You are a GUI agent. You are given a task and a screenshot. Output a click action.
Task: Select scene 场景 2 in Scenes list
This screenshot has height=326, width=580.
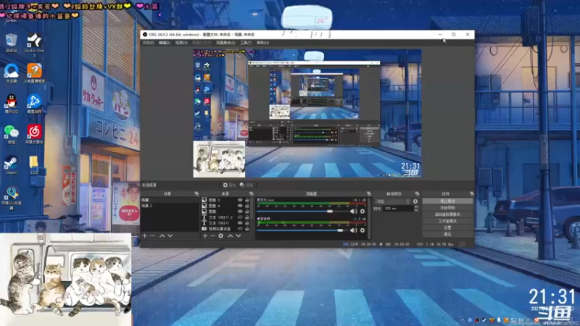[x=170, y=206]
